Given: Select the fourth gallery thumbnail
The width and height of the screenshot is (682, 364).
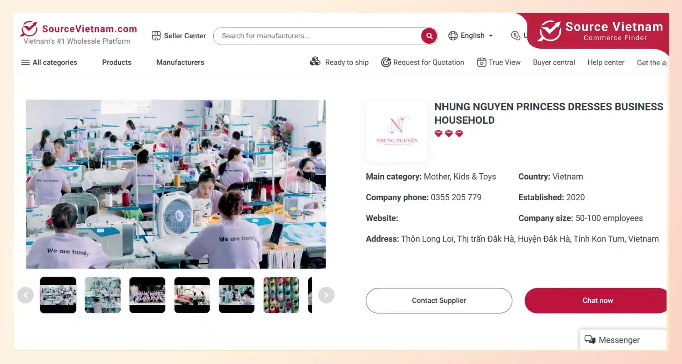Looking at the screenshot, I should point(192,295).
